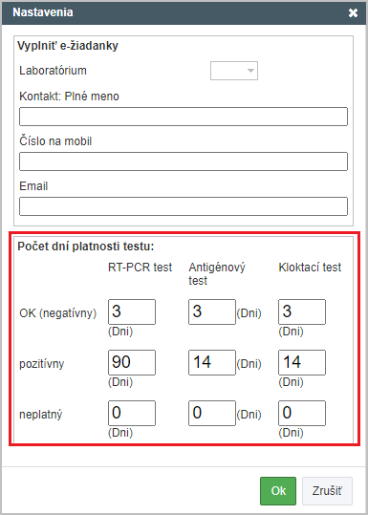Viewport: 368px width, 515px height.
Task: Click Kloktací pozitívny field showing 14
Action: pyautogui.click(x=302, y=362)
